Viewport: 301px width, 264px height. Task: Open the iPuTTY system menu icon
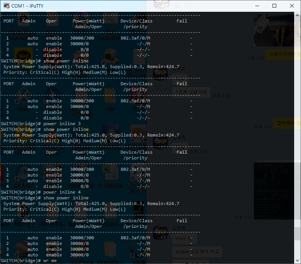(6, 6)
